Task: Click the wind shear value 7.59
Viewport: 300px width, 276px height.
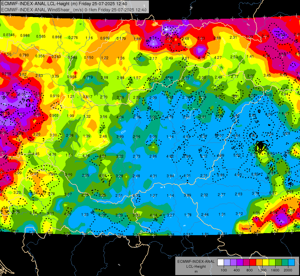Action: (52, 174)
